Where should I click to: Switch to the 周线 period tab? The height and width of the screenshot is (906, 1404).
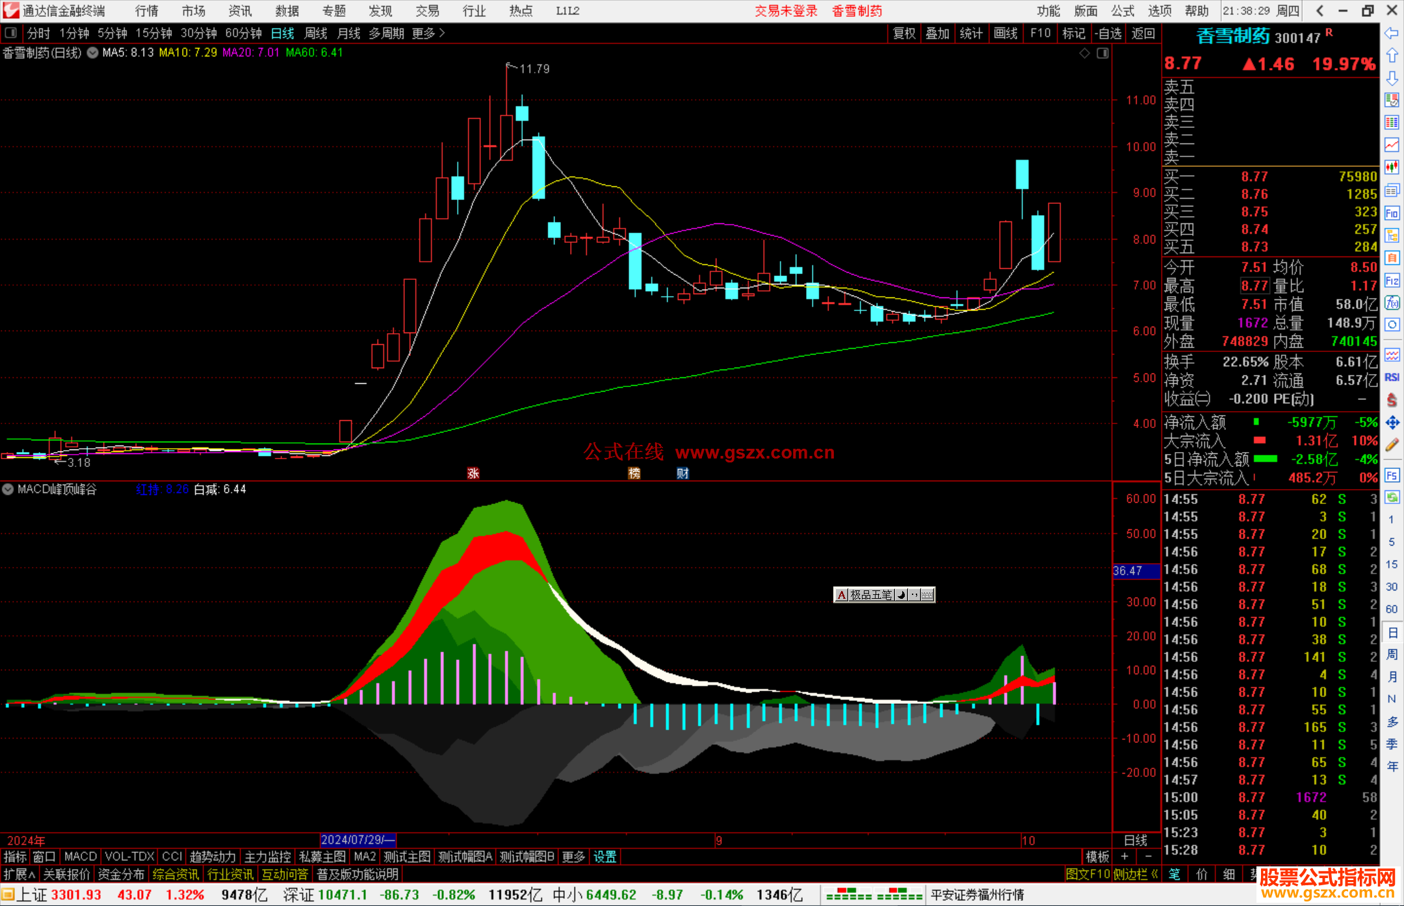pyautogui.click(x=316, y=33)
